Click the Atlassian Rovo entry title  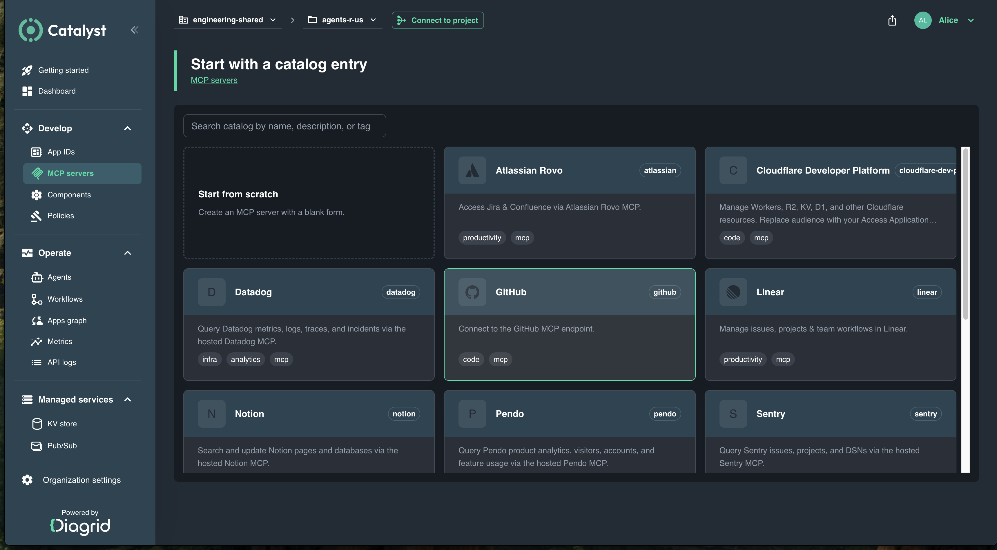click(x=529, y=170)
